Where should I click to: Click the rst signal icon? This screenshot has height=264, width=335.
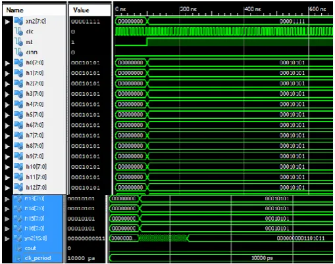[19, 42]
